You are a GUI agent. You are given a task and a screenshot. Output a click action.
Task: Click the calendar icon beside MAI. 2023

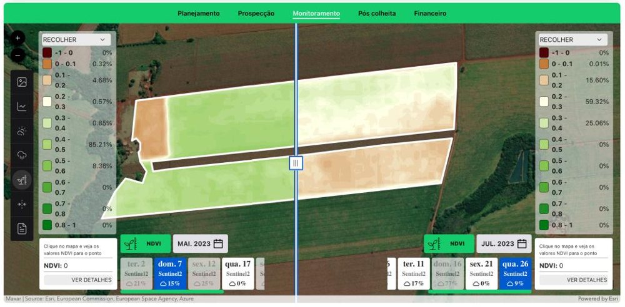click(218, 244)
